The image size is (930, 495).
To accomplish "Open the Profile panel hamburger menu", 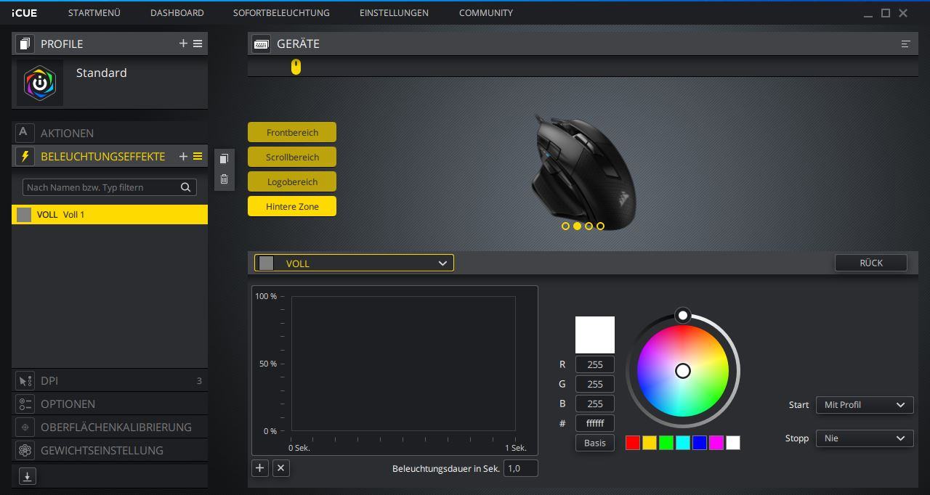I will (x=198, y=44).
